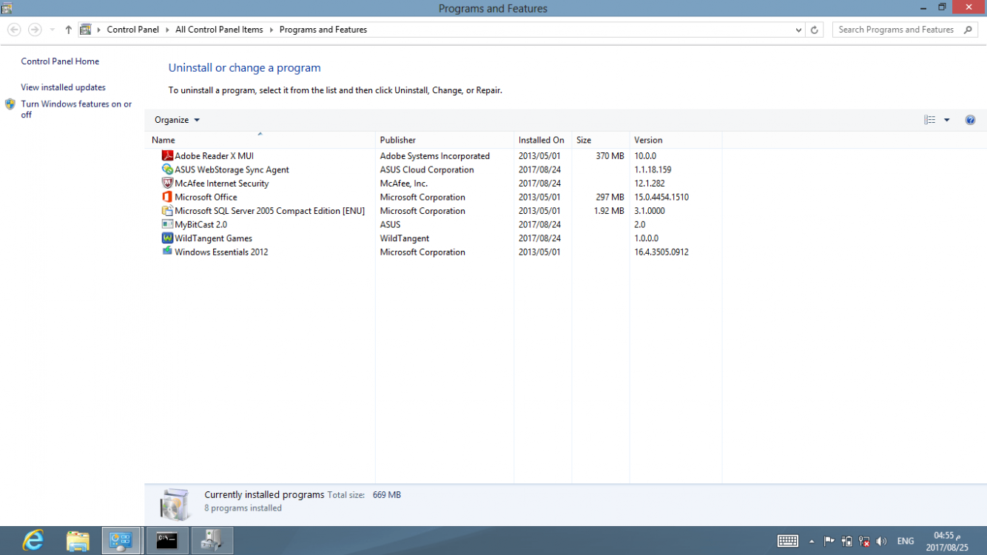Open Internet Explorer from the taskbar
Viewport: 987px width, 555px height.
[33, 541]
